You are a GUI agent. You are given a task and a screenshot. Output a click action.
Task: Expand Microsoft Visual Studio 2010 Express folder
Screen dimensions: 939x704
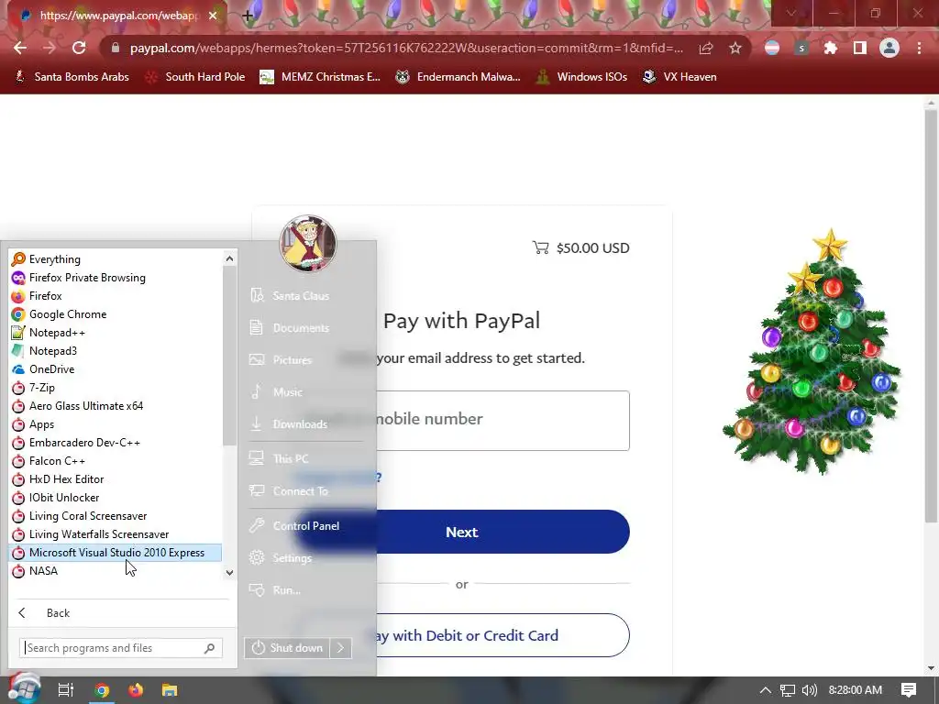point(115,553)
